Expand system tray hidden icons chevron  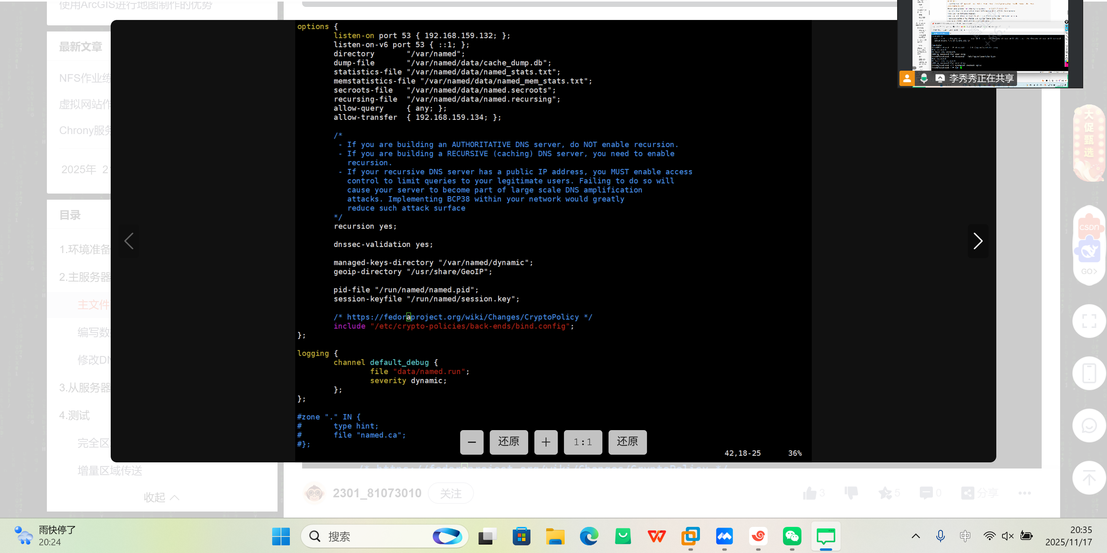916,535
